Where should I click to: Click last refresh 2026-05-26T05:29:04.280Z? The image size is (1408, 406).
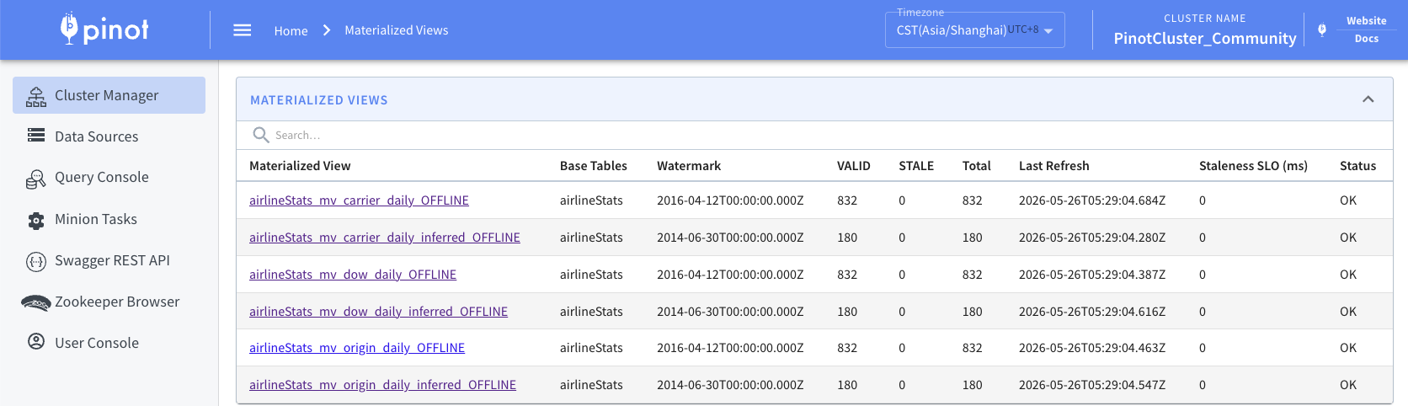coord(1092,238)
